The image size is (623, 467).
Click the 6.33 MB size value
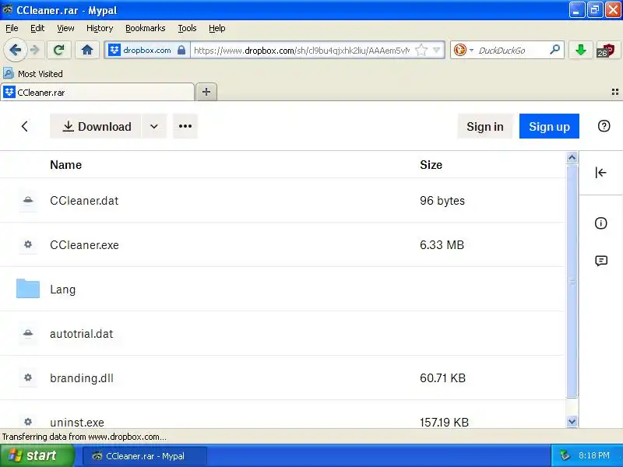(442, 245)
